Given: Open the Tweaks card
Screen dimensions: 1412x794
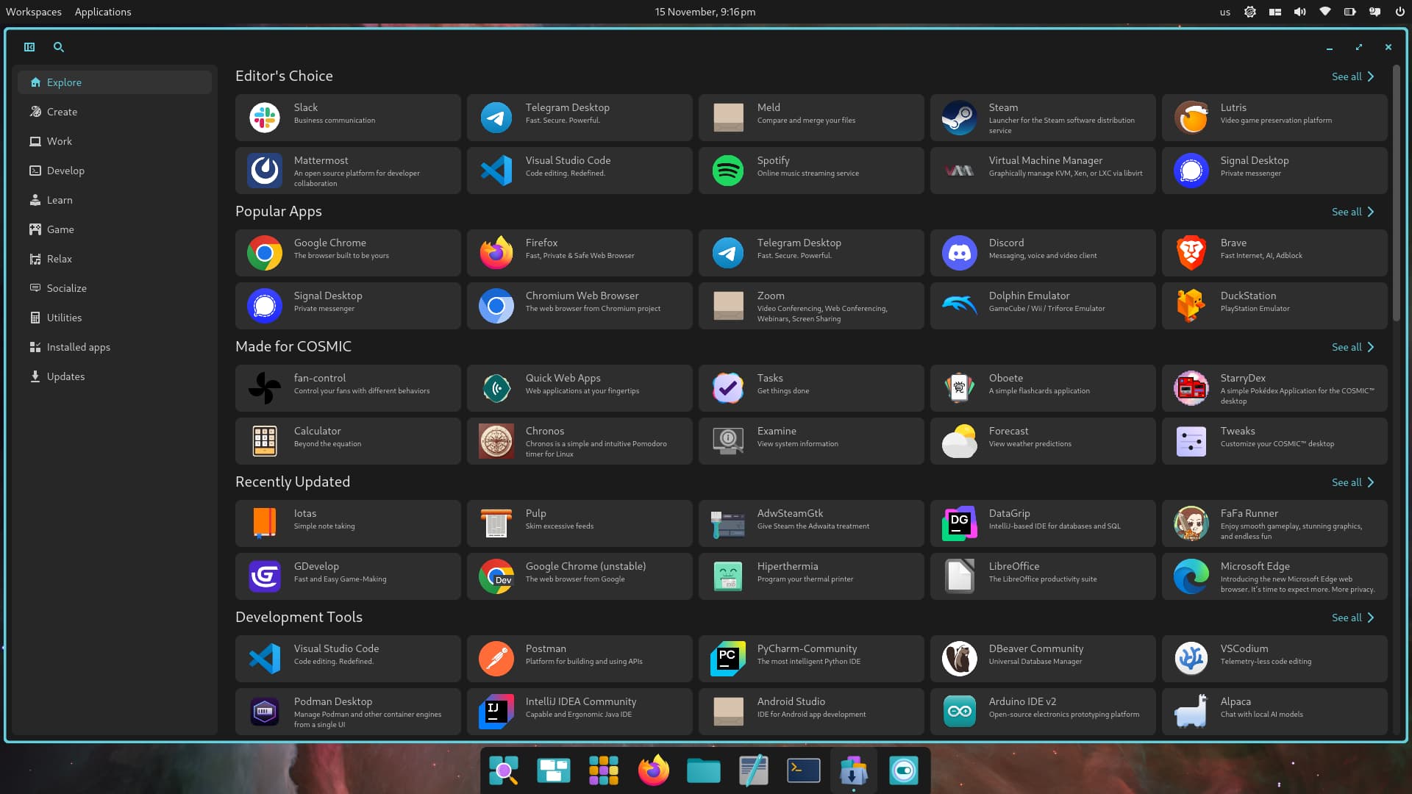Looking at the screenshot, I should (1274, 441).
